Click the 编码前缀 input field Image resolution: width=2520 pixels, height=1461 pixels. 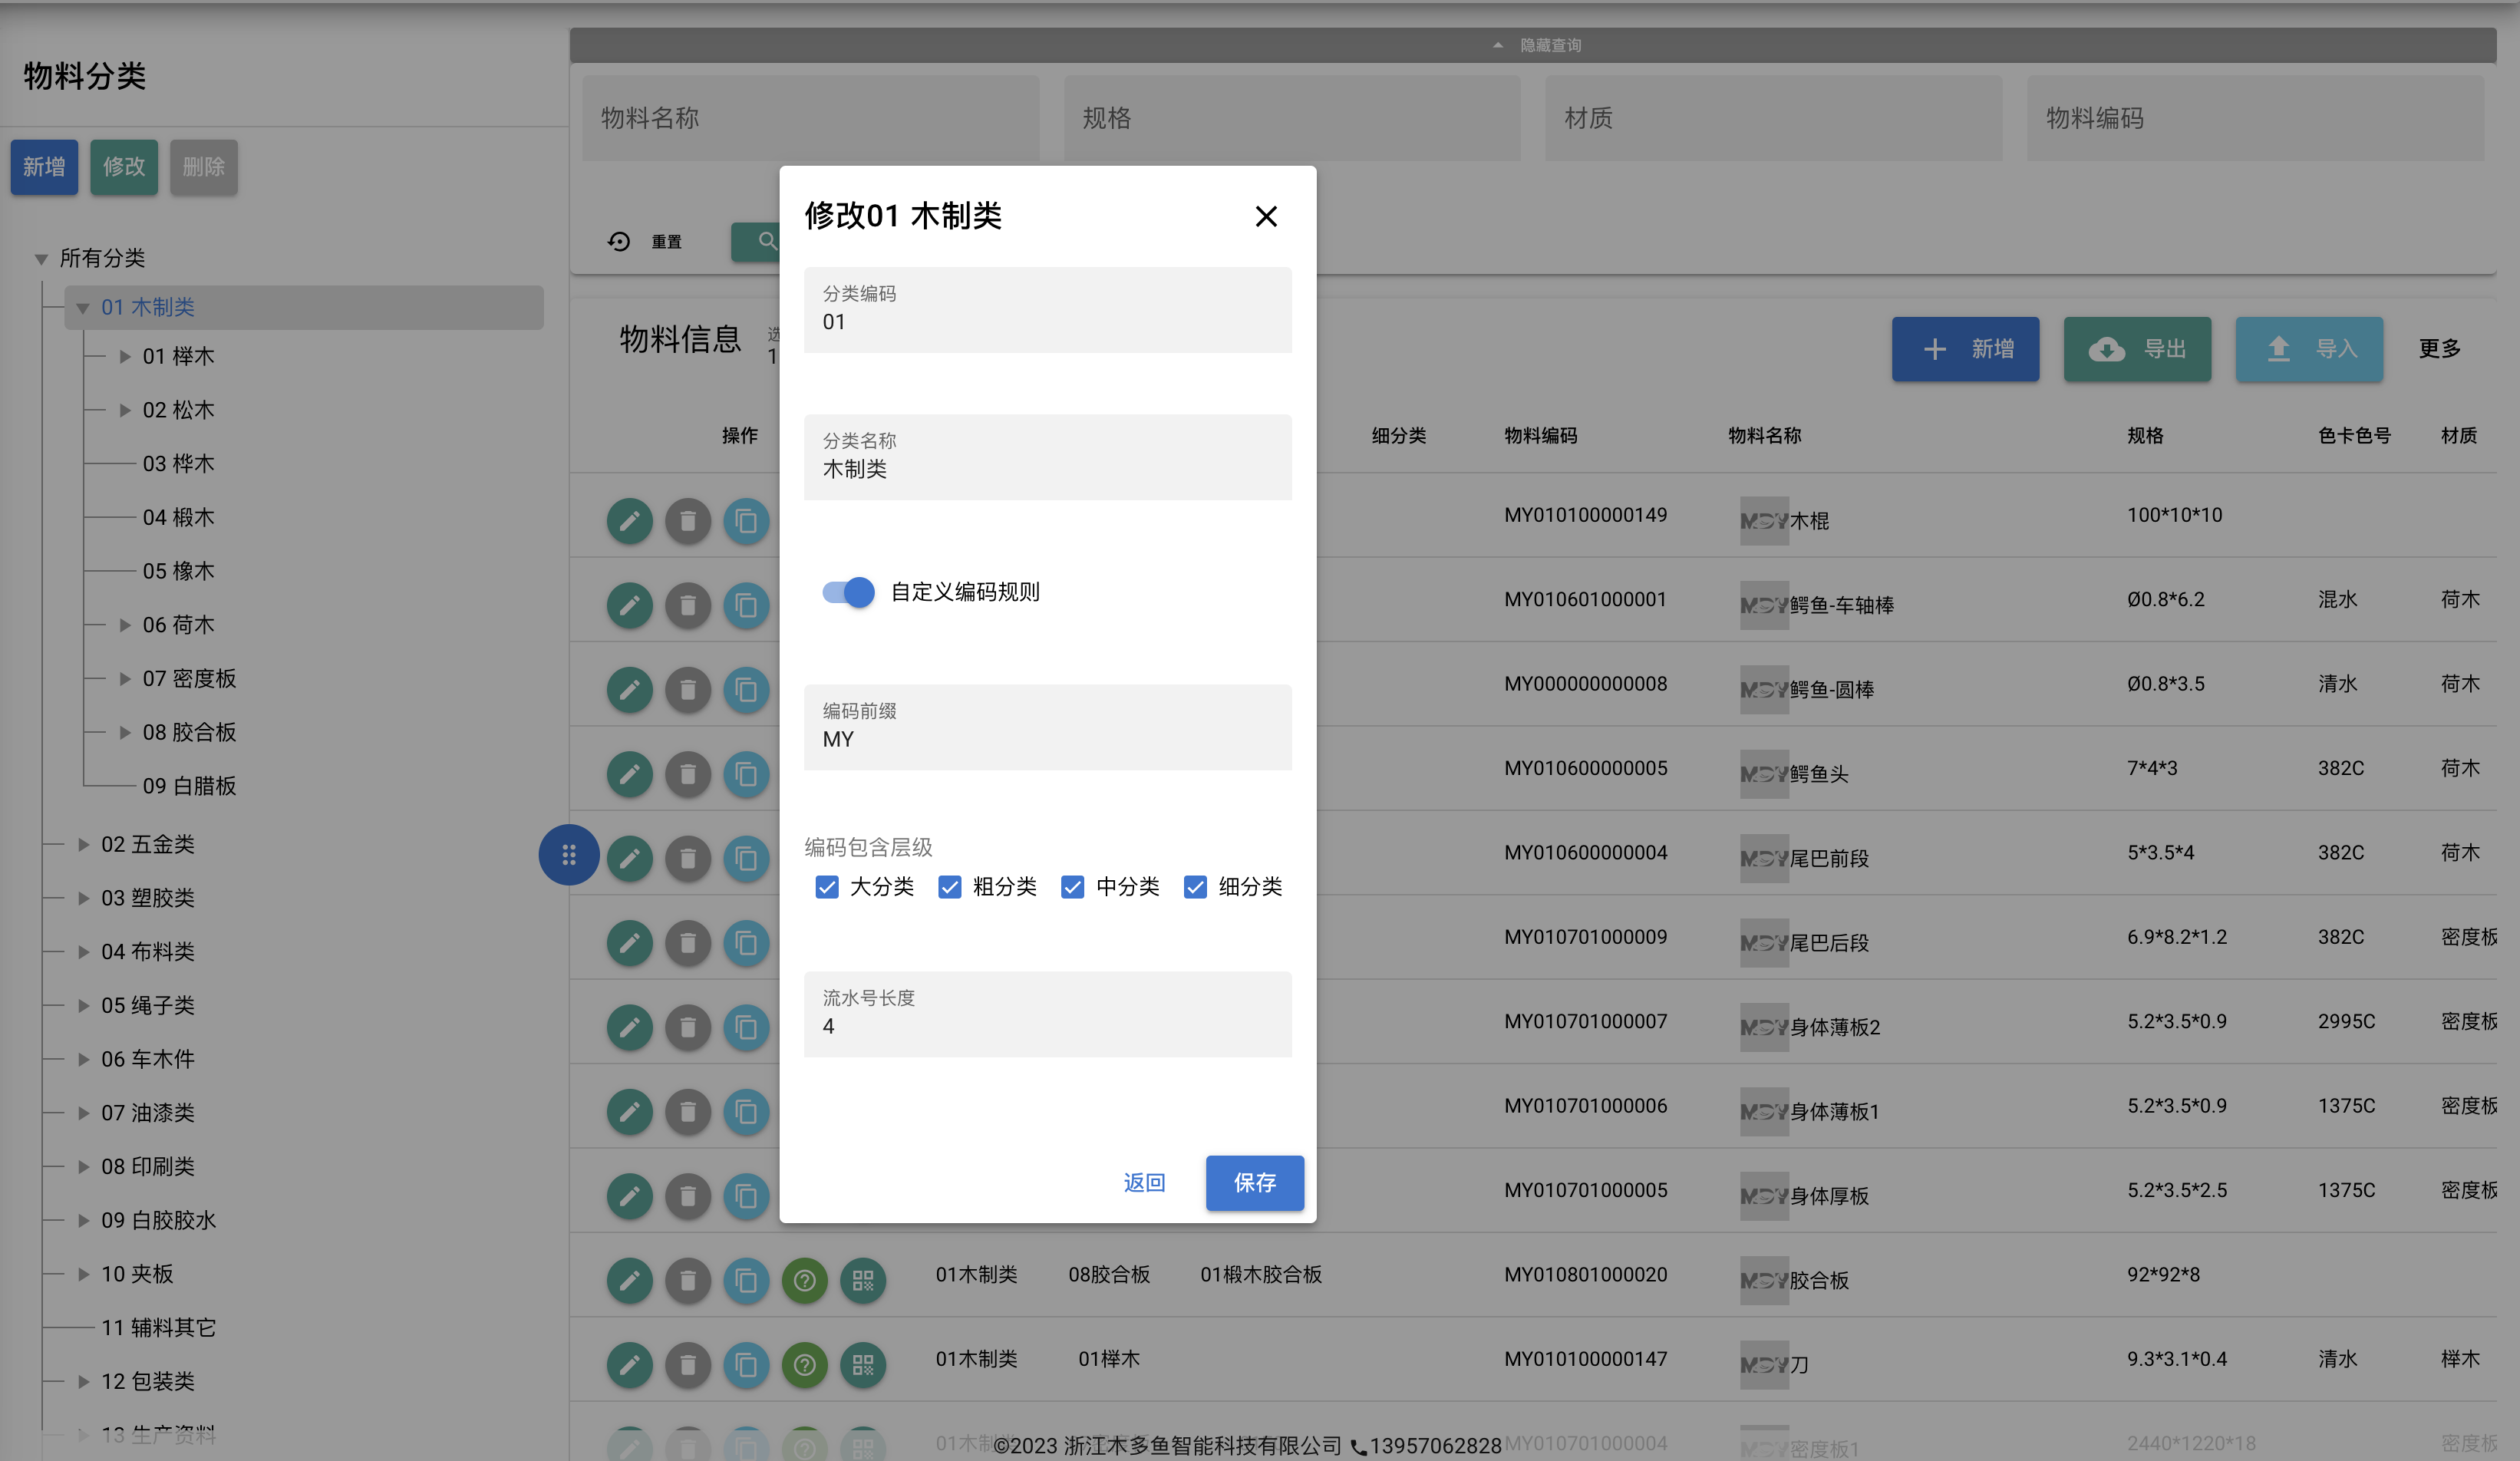(x=1047, y=728)
